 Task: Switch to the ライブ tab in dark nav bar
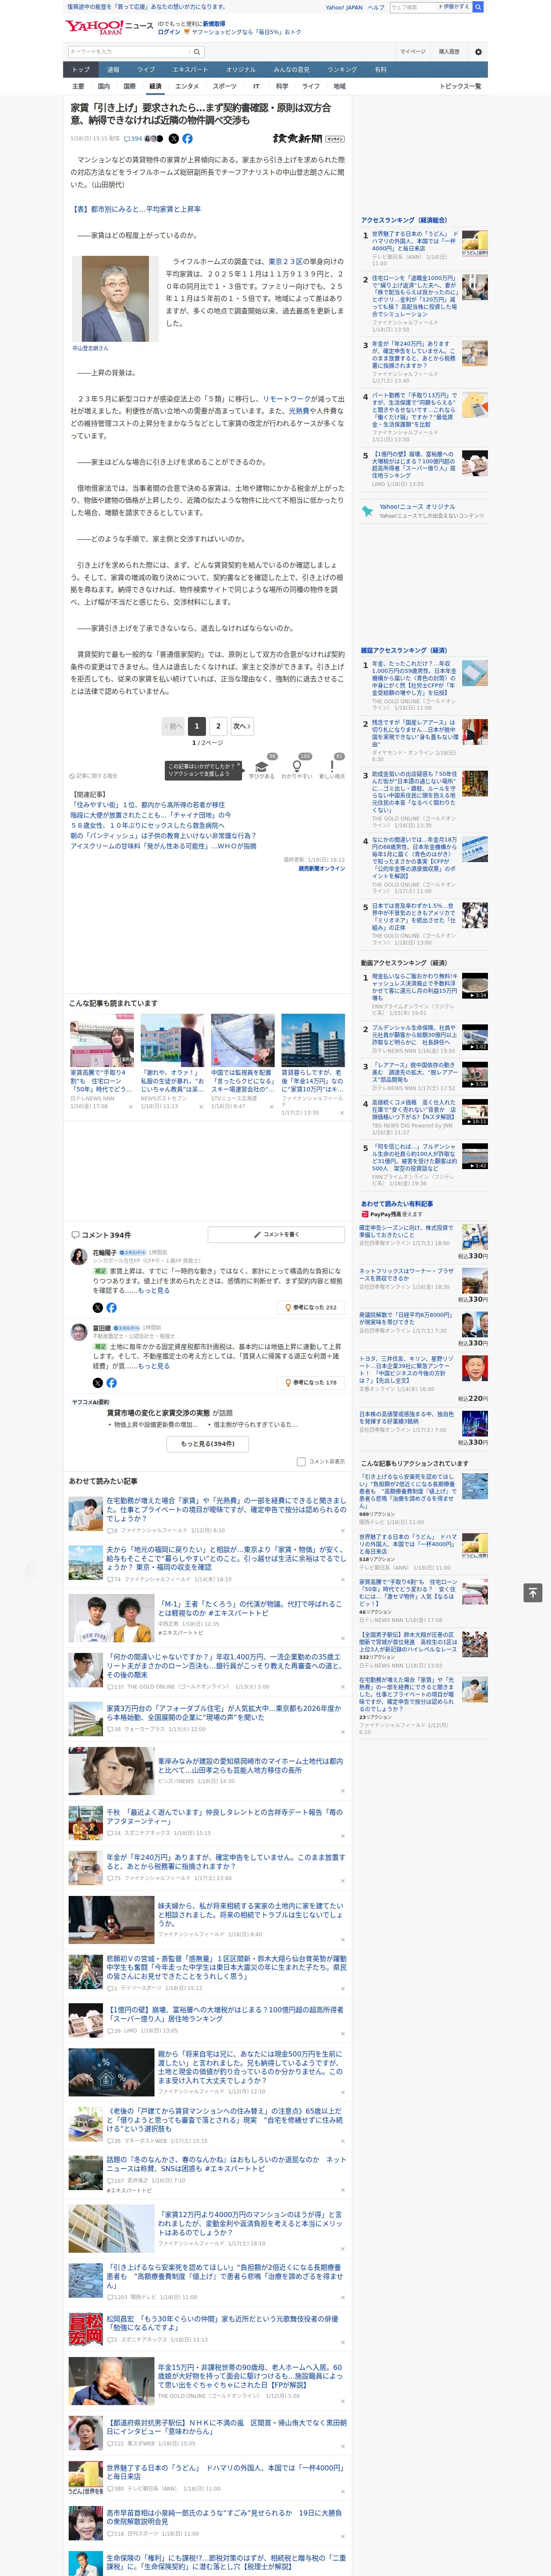point(146,70)
